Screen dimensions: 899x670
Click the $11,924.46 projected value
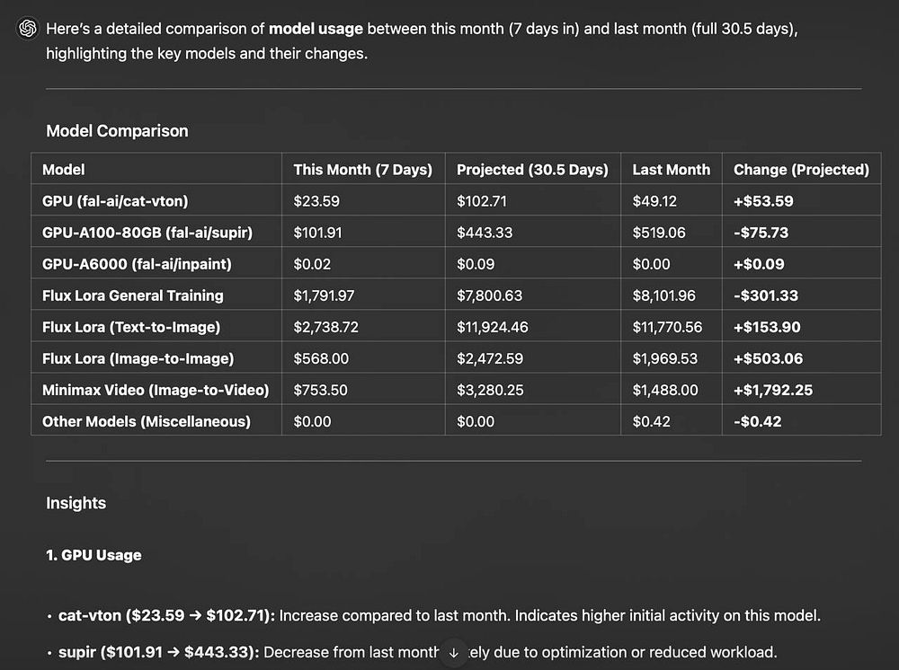coord(494,327)
